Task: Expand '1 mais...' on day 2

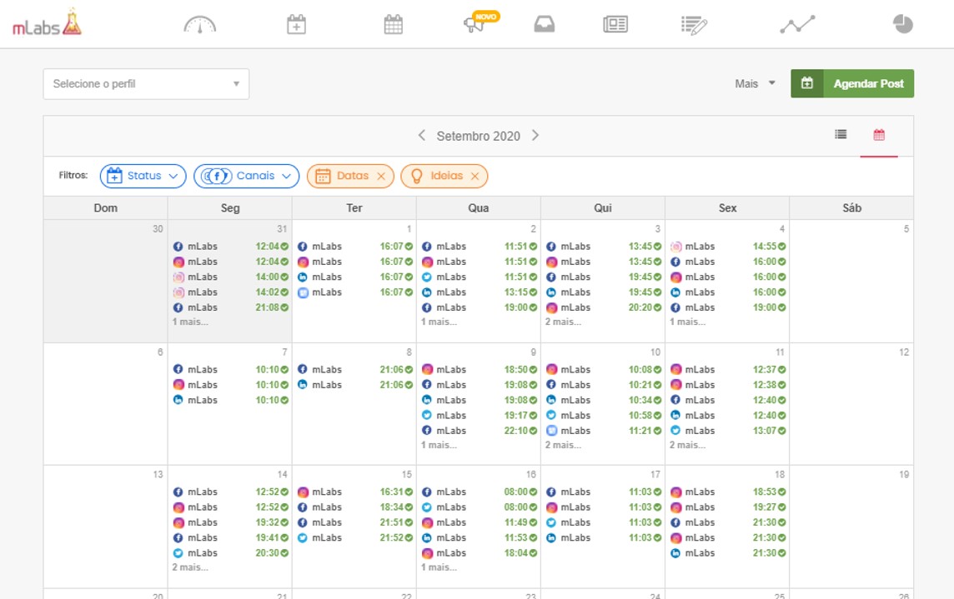Action: [439, 322]
